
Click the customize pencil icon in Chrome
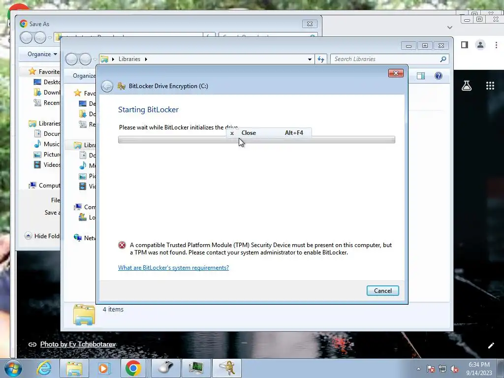coord(491,346)
